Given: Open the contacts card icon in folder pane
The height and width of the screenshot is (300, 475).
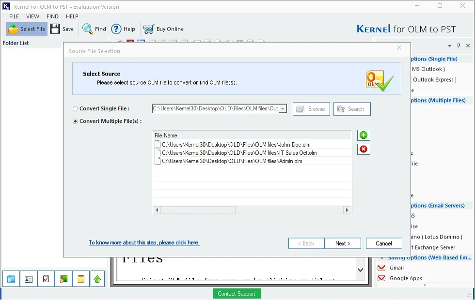Looking at the screenshot, I should point(29,279).
